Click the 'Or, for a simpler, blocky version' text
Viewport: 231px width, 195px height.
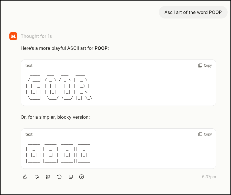click(55, 117)
